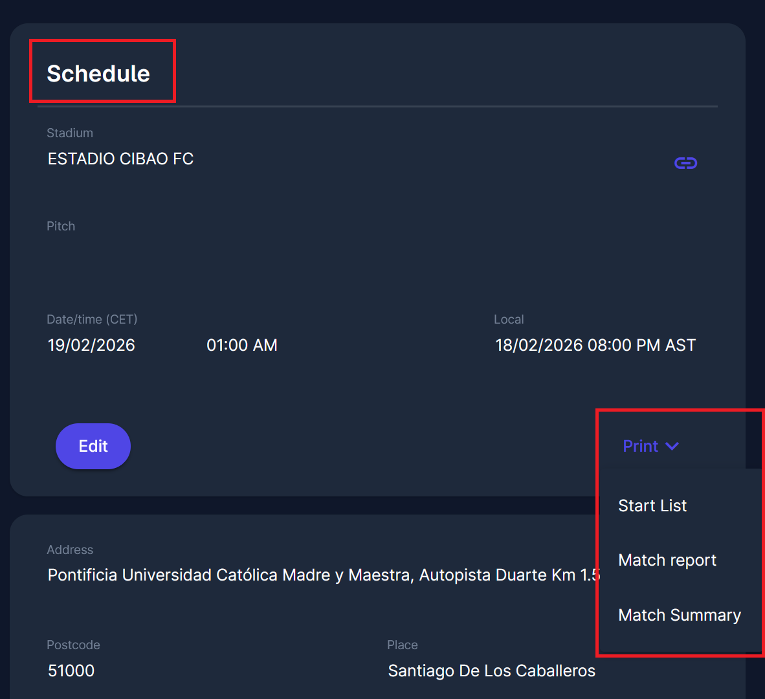Click the Pontificia Universidad address text
The image size is (765, 699).
324,575
